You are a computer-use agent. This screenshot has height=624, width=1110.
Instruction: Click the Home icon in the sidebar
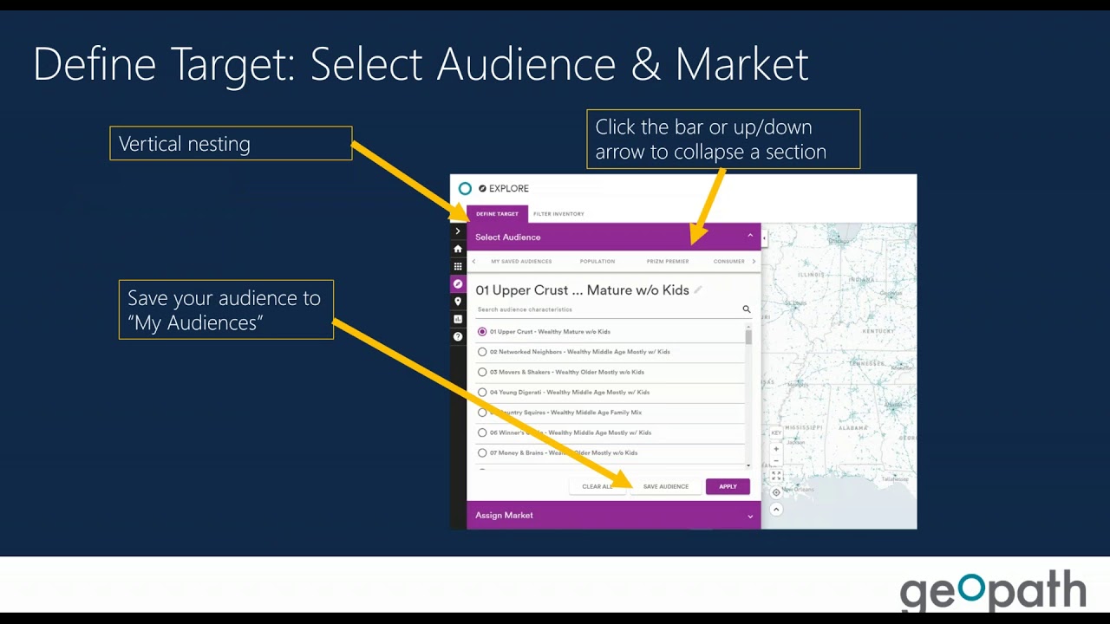pos(458,249)
